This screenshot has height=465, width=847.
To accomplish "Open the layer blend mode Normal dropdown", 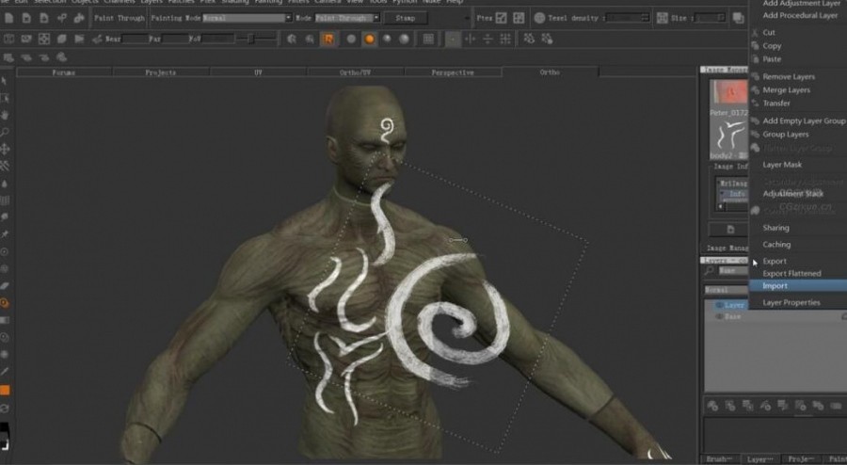I will tap(726, 291).
